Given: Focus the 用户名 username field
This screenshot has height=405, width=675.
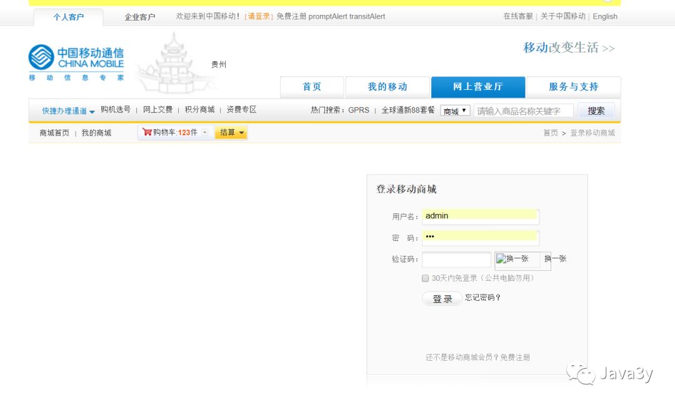Looking at the screenshot, I should coord(481,217).
